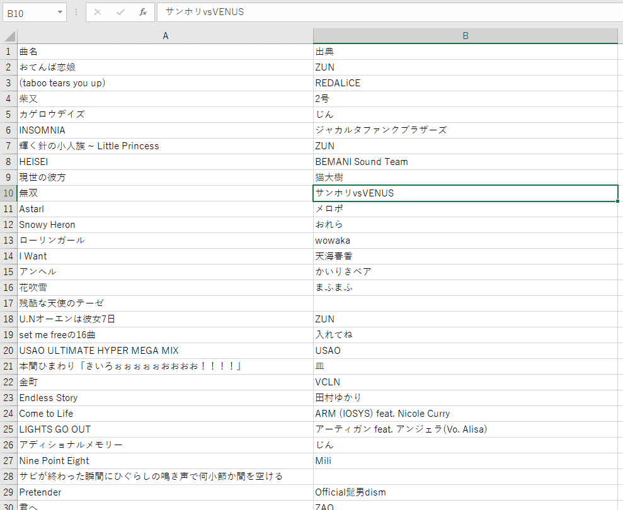Image resolution: width=623 pixels, height=510 pixels.
Task: Select cell (taboo tears you up)
Action: [165, 83]
